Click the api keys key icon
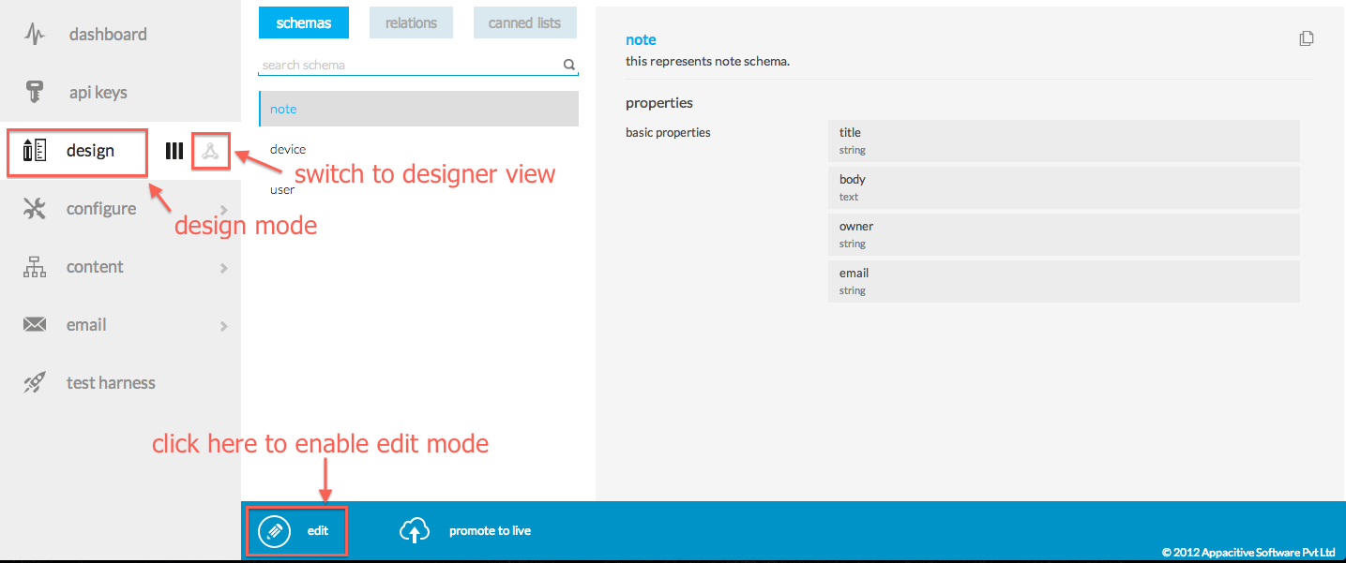The image size is (1346, 563). (x=35, y=93)
